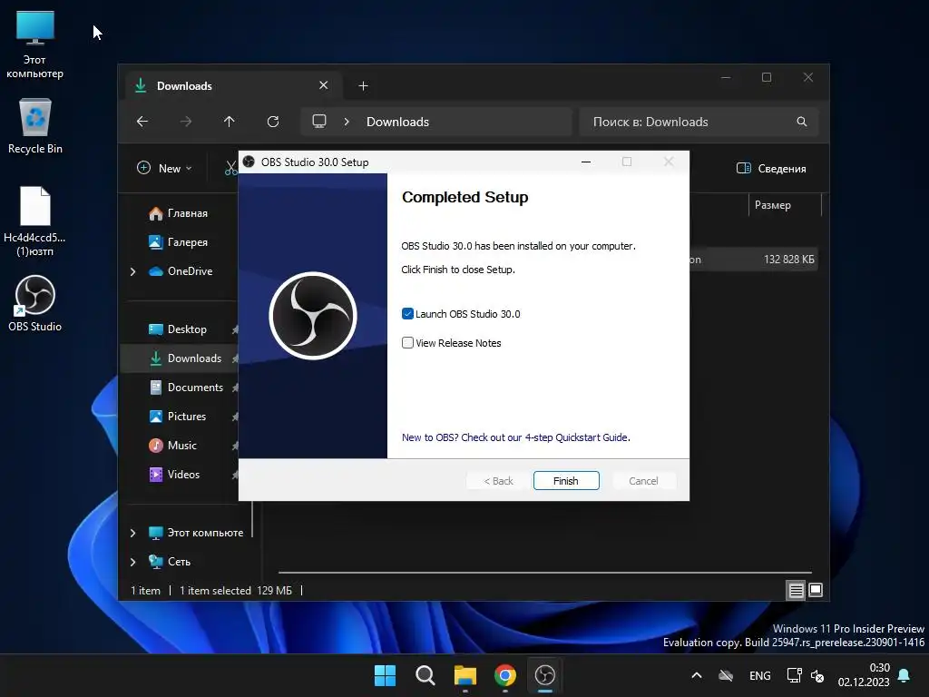Open Этот компьютер desktop icon
The image size is (929, 697).
pyautogui.click(x=35, y=44)
